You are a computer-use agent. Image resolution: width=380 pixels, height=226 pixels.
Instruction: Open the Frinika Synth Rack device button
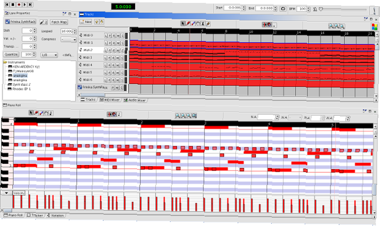tap(21, 22)
